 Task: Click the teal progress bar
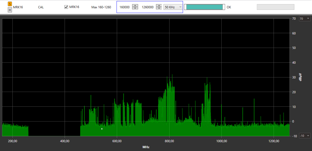[x=205, y=7]
